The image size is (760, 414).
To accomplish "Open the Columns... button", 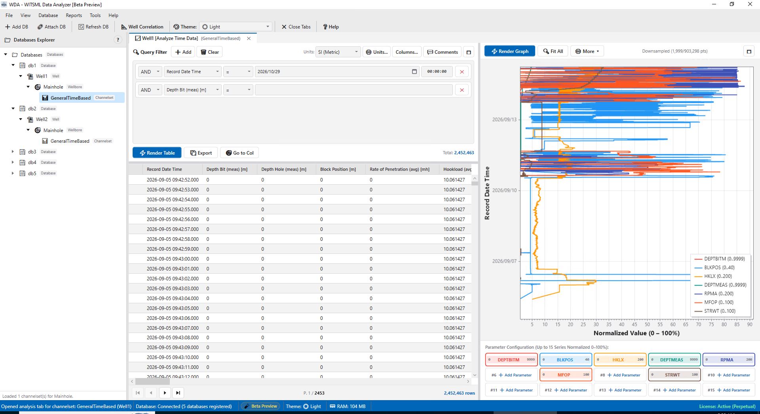I will pos(407,52).
